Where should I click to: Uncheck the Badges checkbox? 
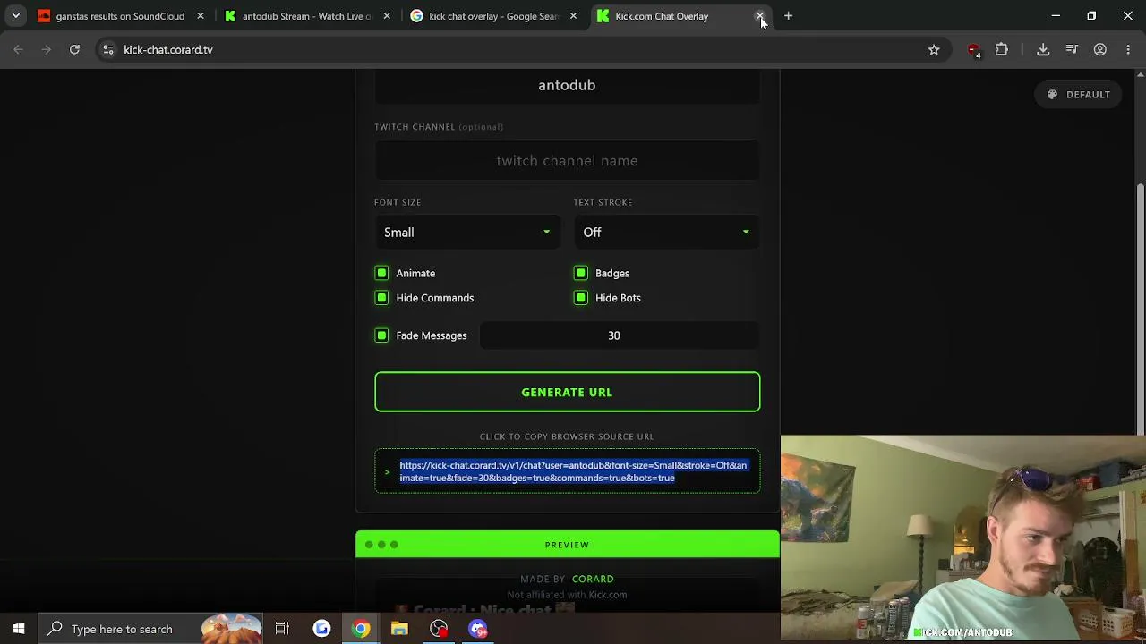pyautogui.click(x=581, y=273)
